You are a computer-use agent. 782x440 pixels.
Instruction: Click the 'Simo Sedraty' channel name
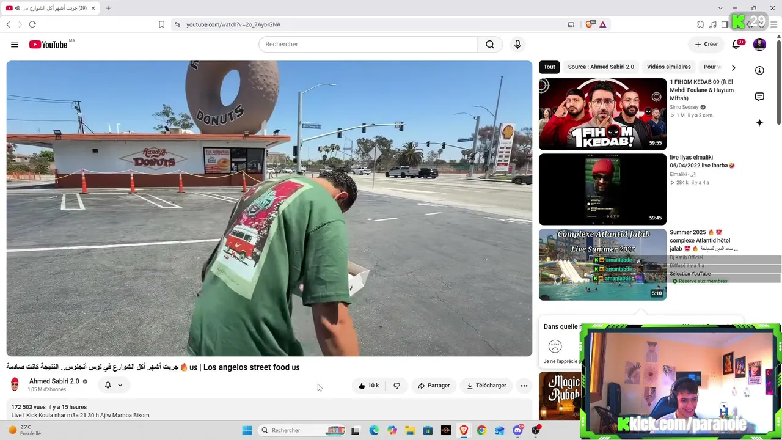684,107
